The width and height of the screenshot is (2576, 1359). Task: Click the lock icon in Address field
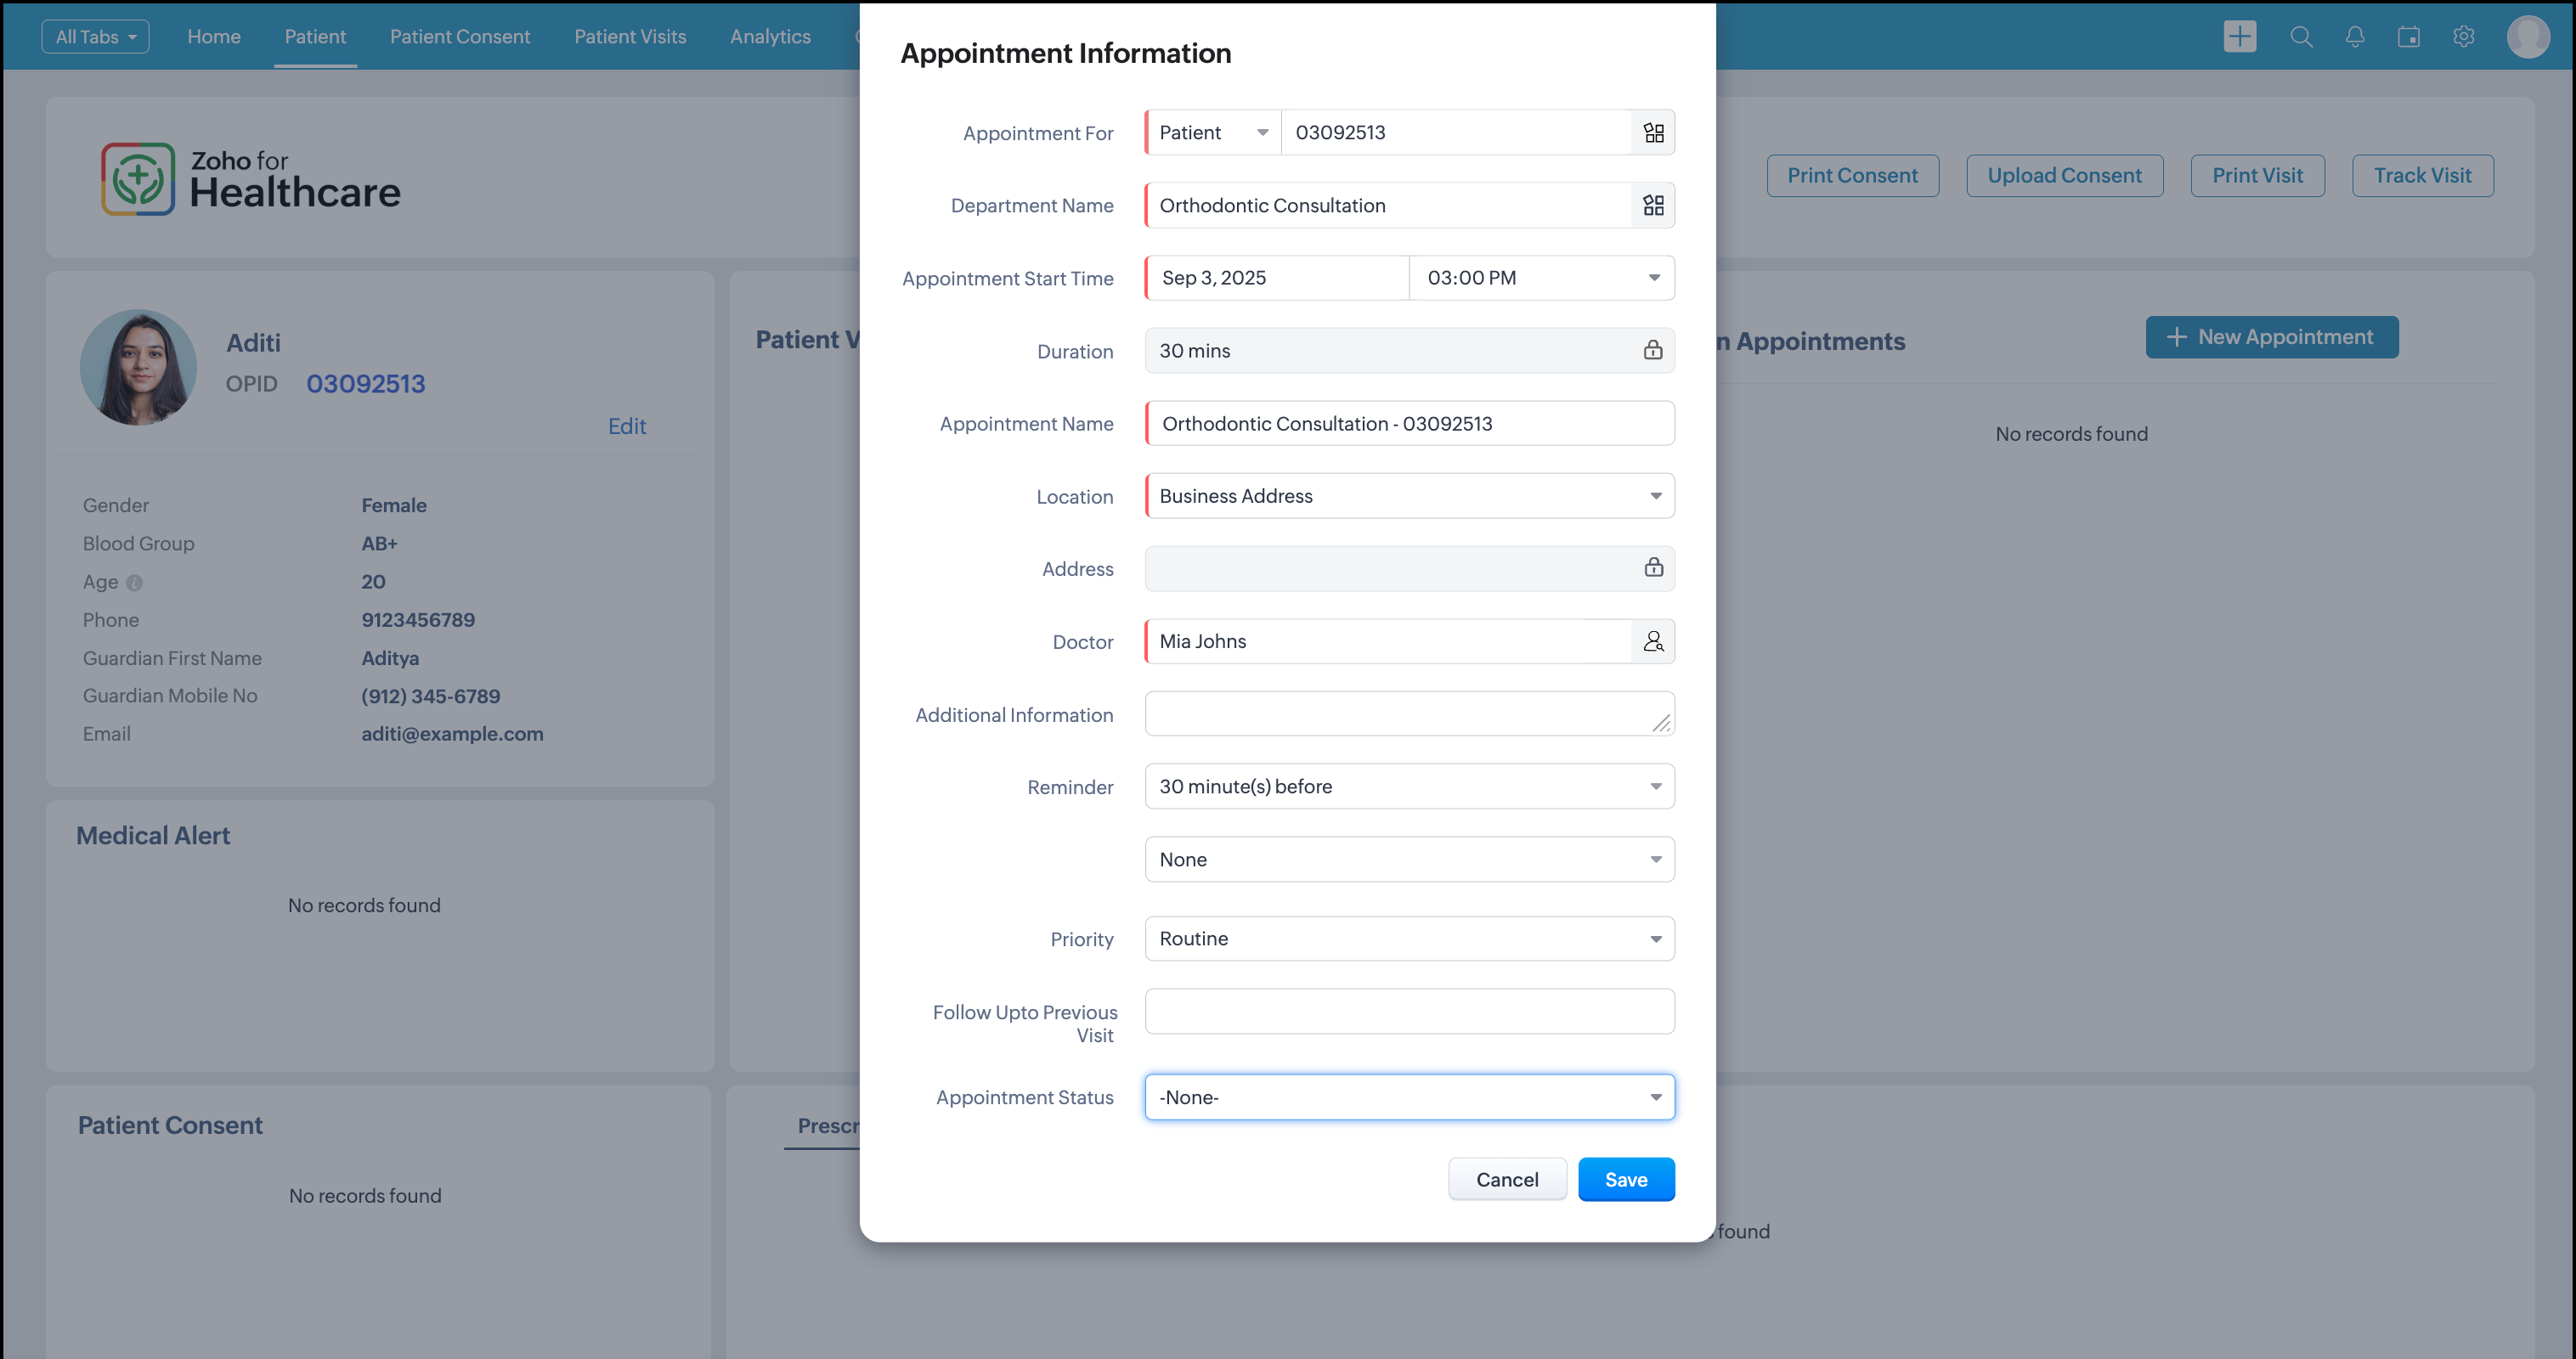(x=1653, y=568)
